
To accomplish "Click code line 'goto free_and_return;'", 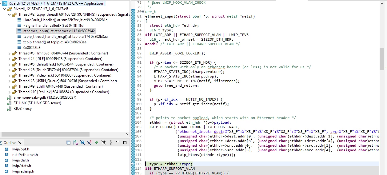I will [176, 86].
